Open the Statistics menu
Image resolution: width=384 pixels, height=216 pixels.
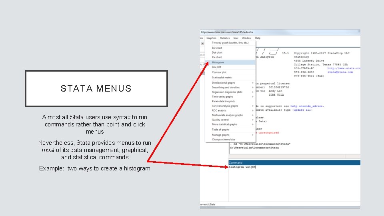[x=224, y=38]
